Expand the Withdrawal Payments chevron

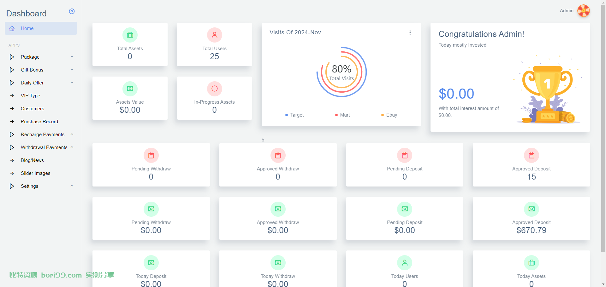pyautogui.click(x=72, y=147)
